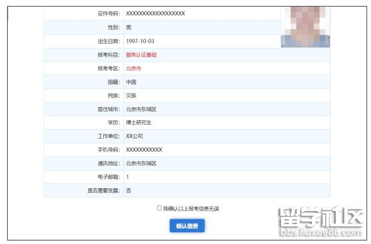Image resolution: width=371 pixels, height=244 pixels.
Task: Click the 确认缴费 button
Action: [187, 226]
